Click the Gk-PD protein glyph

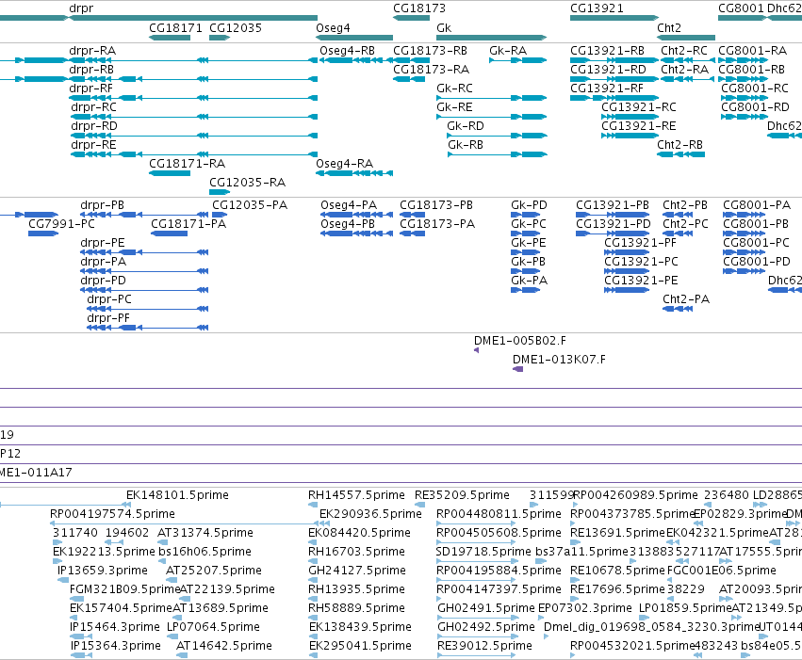525,215
